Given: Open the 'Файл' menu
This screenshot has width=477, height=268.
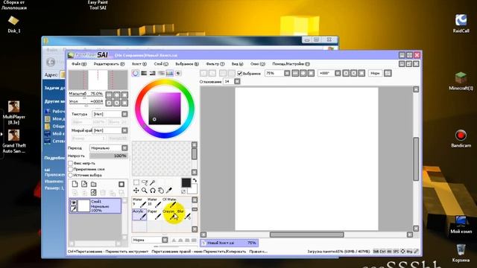Looking at the screenshot, I should pyautogui.click(x=79, y=64).
